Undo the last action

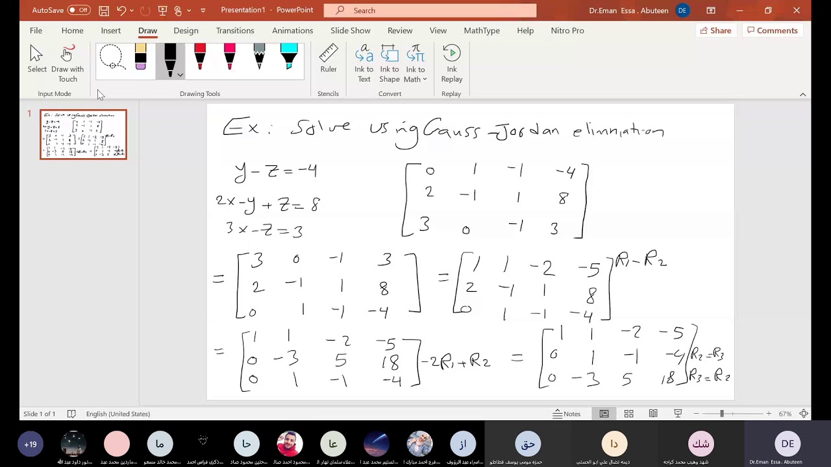pyautogui.click(x=121, y=10)
